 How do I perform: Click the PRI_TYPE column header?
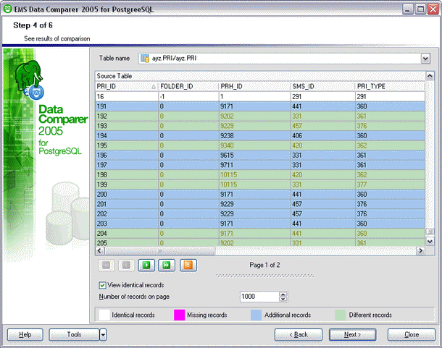[x=390, y=86]
